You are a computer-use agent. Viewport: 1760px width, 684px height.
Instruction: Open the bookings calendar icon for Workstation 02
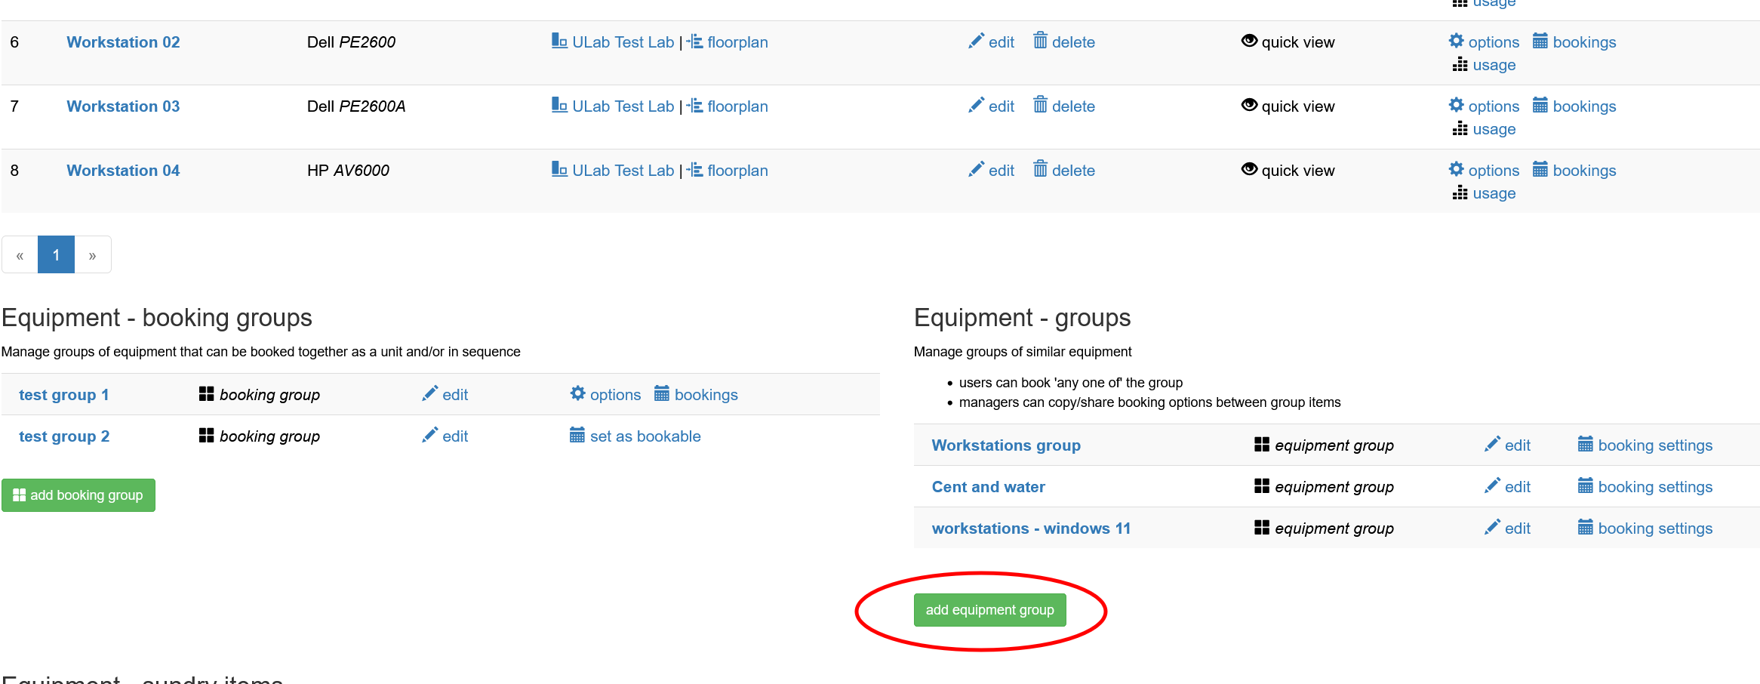(1540, 42)
